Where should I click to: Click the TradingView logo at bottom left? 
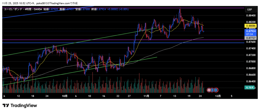(20, 105)
